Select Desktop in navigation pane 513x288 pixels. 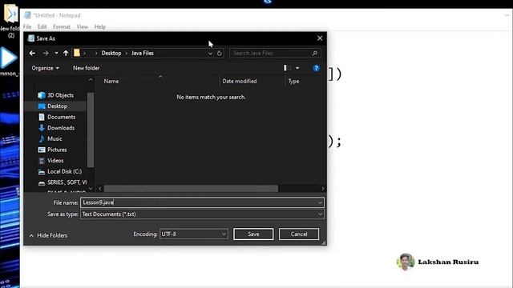point(57,106)
